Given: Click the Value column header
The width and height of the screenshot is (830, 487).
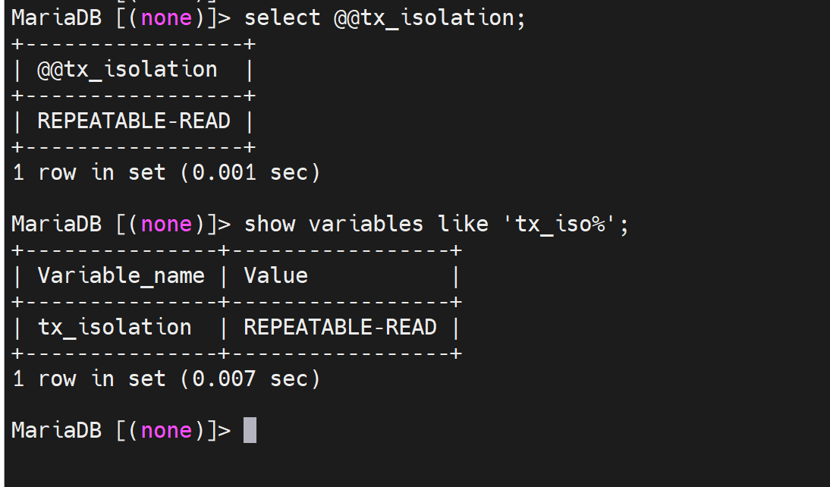Looking at the screenshot, I should tap(275, 275).
